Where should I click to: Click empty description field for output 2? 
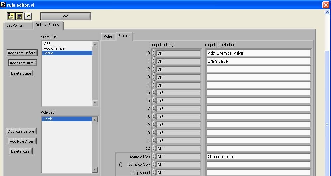coord(259,69)
